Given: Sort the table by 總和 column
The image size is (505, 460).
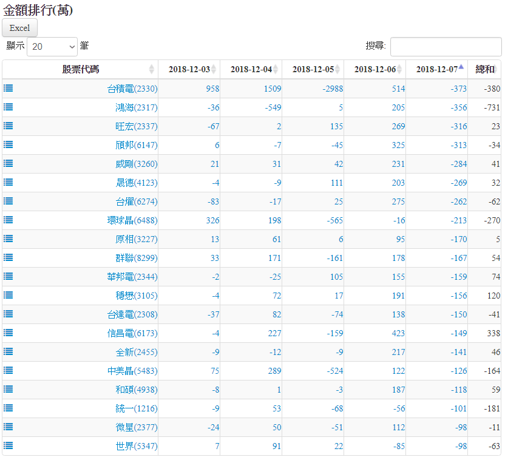Looking at the screenshot, I should point(484,69).
